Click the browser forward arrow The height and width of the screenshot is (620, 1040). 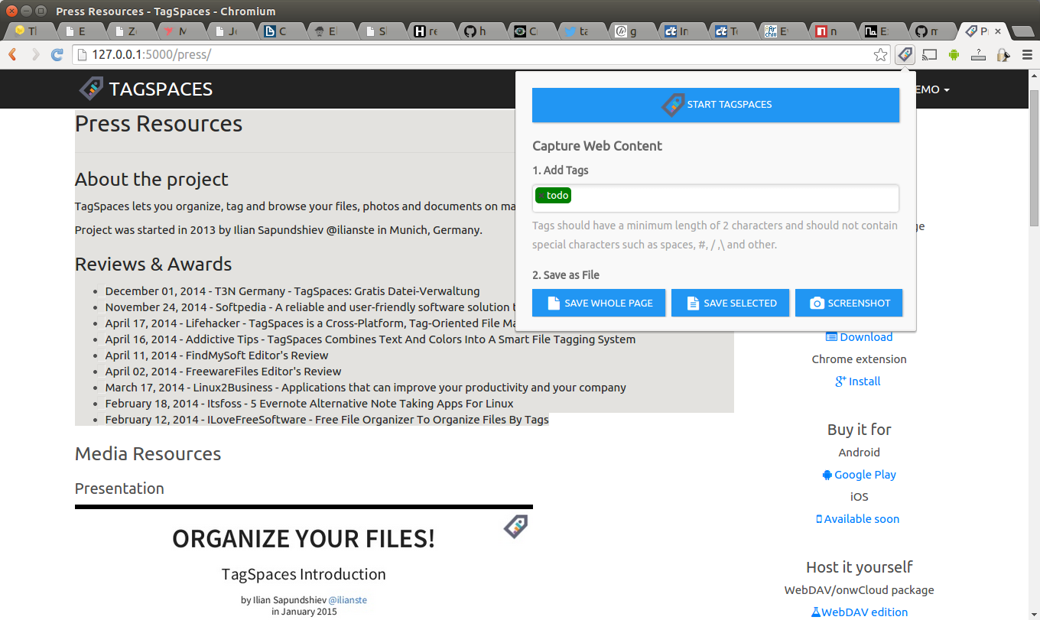pos(35,54)
